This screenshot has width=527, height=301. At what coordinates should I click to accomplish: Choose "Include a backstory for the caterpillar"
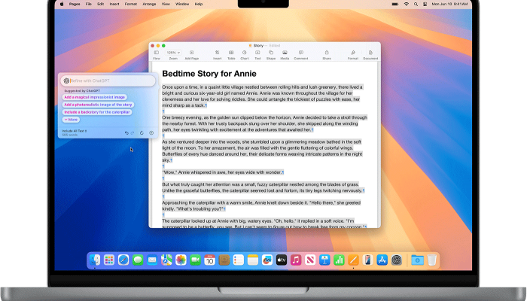click(96, 111)
